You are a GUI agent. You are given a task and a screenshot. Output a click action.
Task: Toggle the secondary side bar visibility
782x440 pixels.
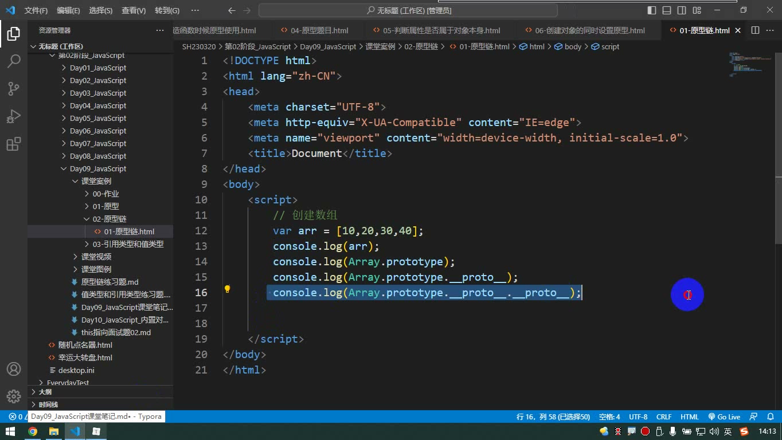(682, 10)
